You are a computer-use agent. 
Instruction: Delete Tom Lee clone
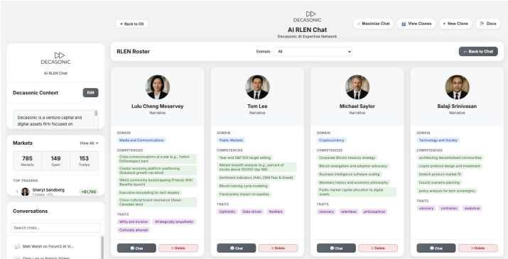(x=278, y=248)
